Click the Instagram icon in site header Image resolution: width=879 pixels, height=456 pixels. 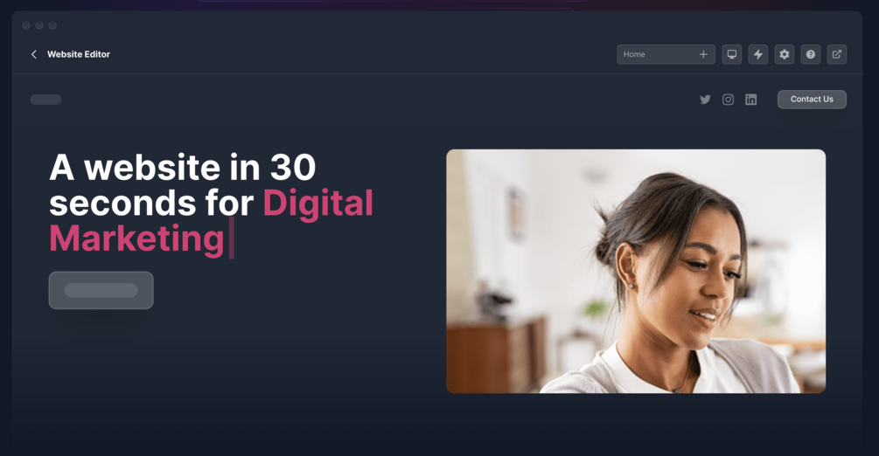tap(728, 100)
